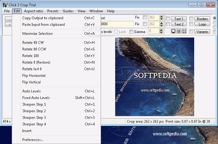Viewport: 218px width, 144px height.
Task: Click the cropped Softpedia preview image
Action: [x=155, y=77]
